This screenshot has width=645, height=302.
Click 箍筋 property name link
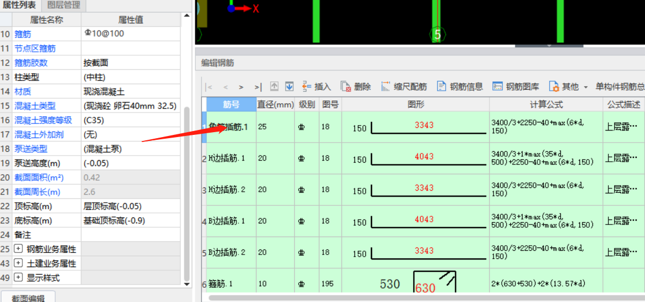point(22,34)
